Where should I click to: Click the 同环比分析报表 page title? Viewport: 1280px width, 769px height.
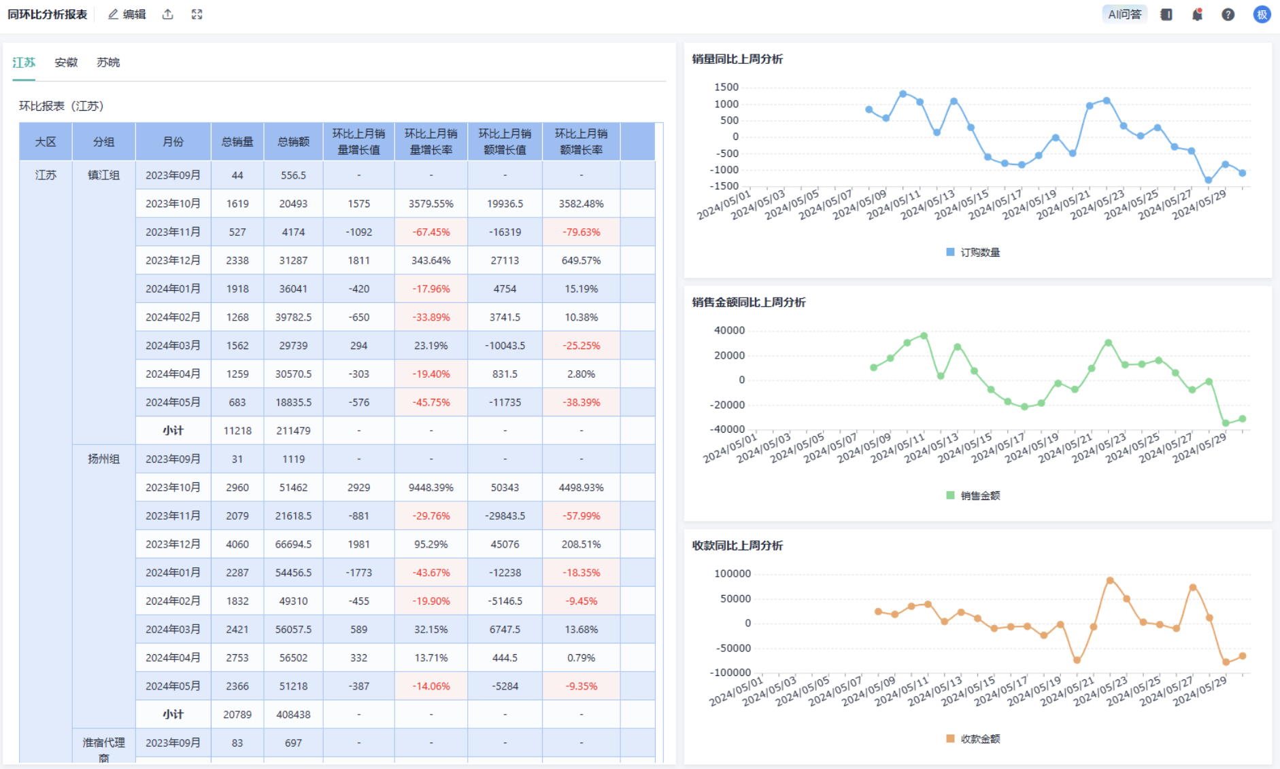click(48, 14)
